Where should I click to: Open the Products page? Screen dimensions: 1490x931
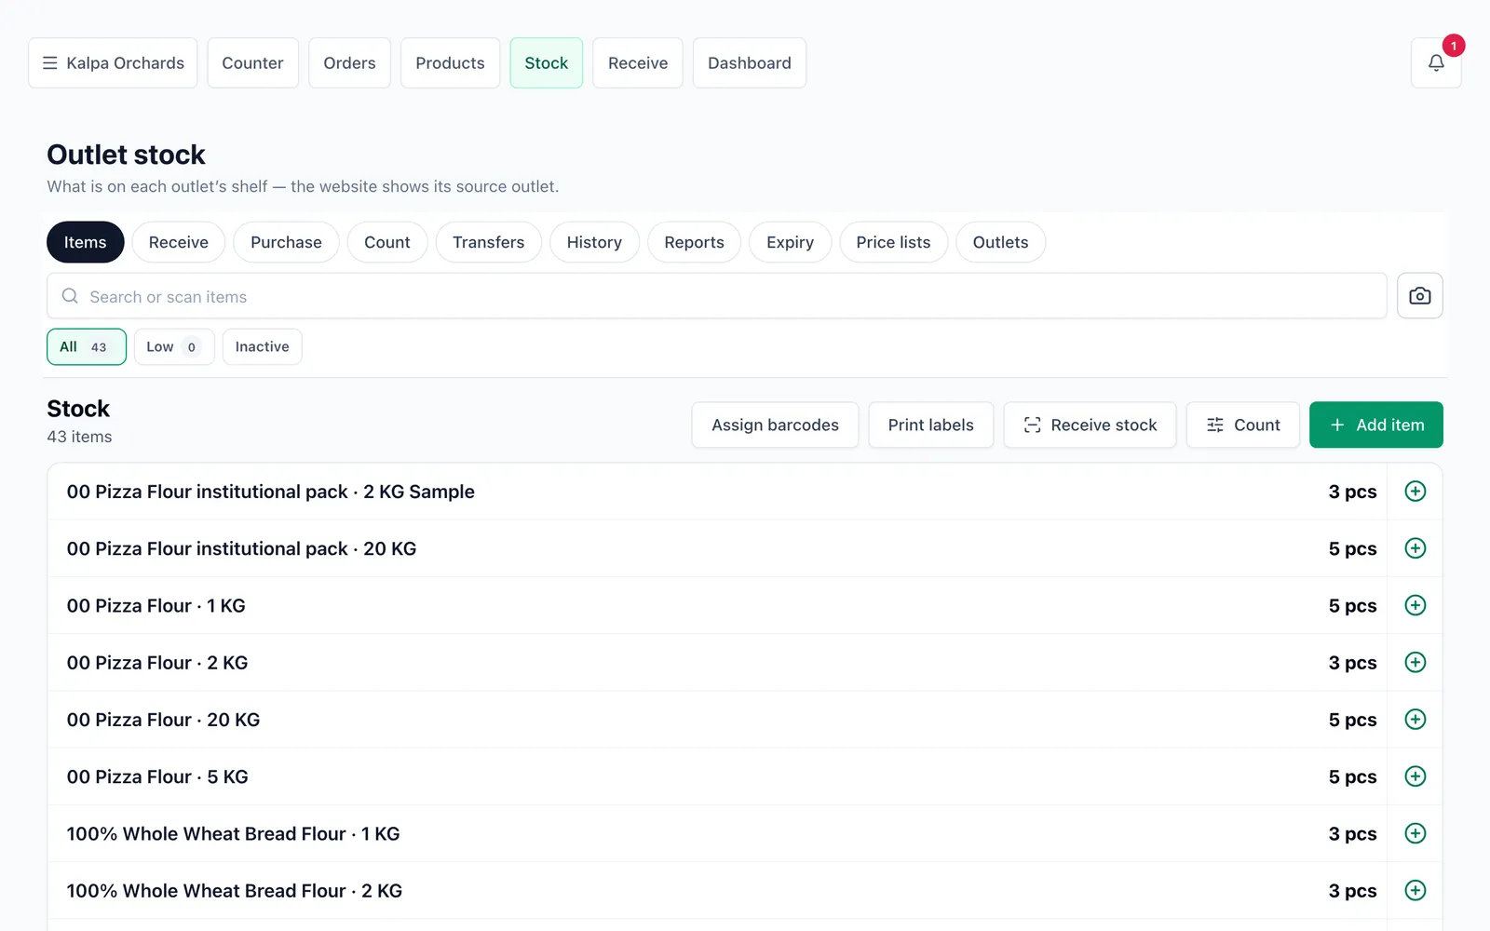pyautogui.click(x=450, y=62)
